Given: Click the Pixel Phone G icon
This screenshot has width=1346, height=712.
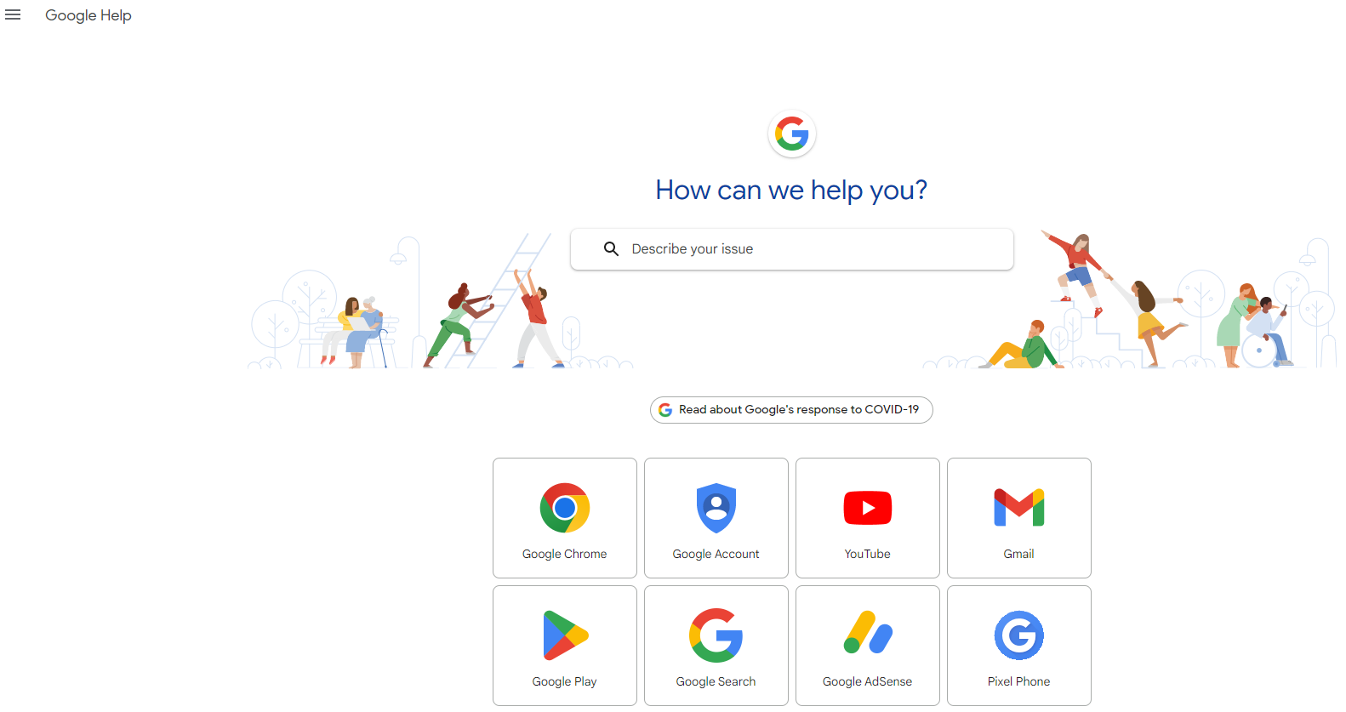Looking at the screenshot, I should (1019, 635).
